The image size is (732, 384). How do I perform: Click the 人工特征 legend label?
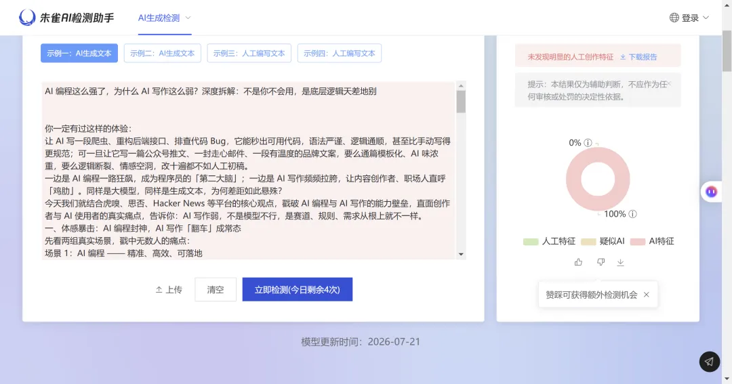(x=558, y=241)
